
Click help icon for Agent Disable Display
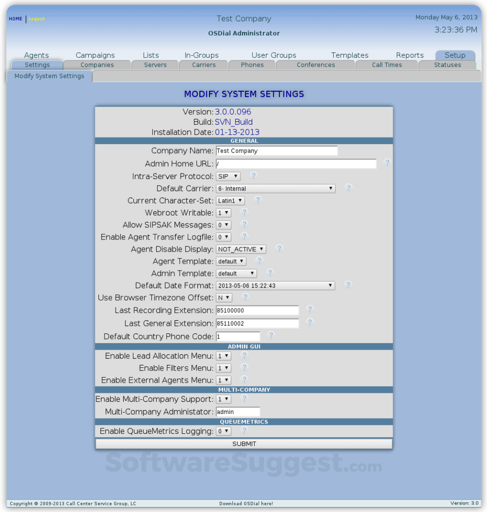(x=279, y=248)
